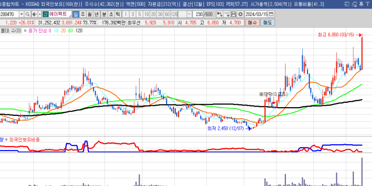Expand the stock code 200470 dropdown
The image size is (372, 186).
22,14
